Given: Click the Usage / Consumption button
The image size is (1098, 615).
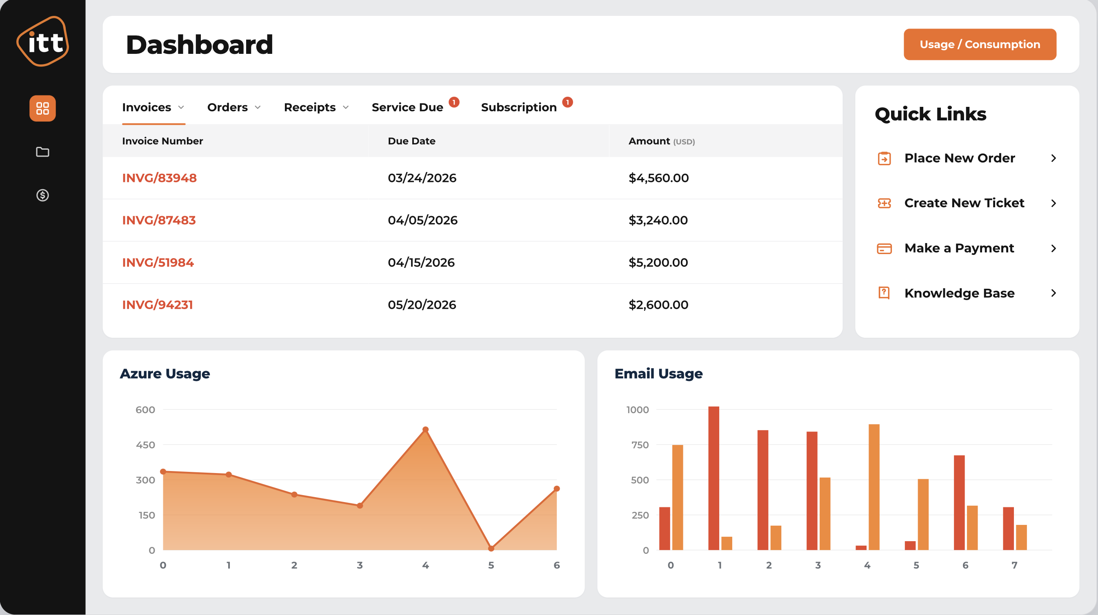Looking at the screenshot, I should pyautogui.click(x=980, y=44).
